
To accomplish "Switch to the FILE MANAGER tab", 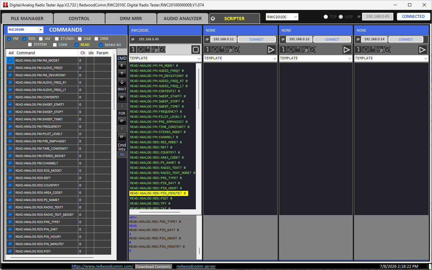I will point(27,19).
